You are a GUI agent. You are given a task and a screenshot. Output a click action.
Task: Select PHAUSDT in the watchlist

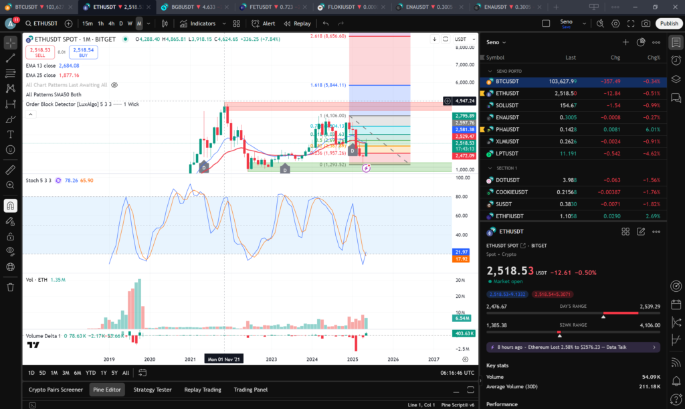573,129
